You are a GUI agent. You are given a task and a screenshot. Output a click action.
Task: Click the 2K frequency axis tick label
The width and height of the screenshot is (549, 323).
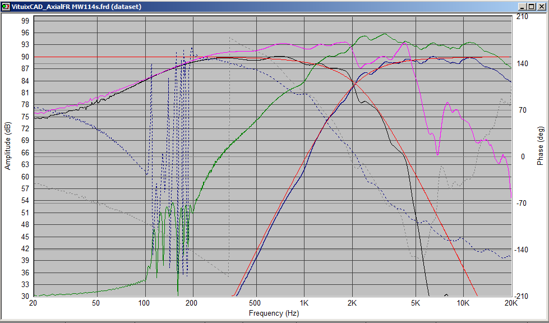[352, 303]
